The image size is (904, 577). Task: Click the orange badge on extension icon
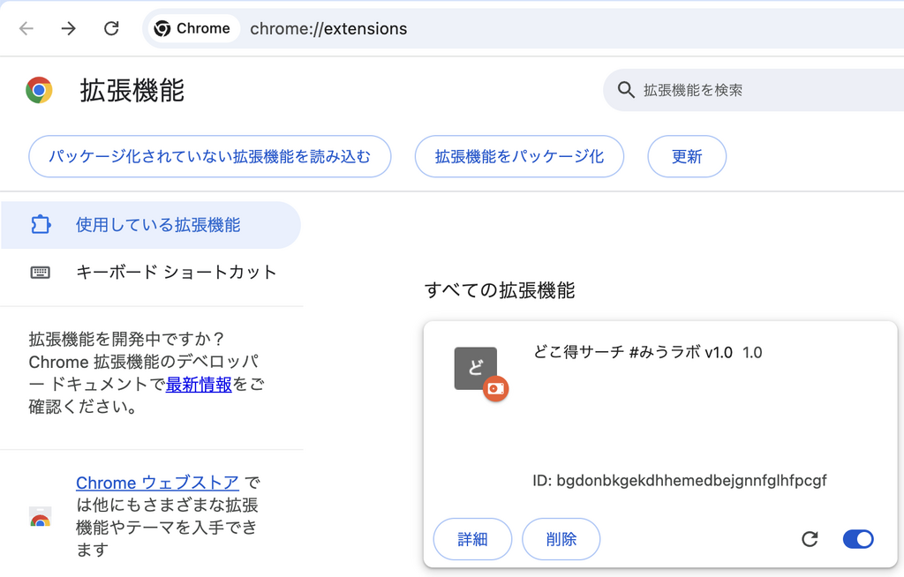pos(496,388)
